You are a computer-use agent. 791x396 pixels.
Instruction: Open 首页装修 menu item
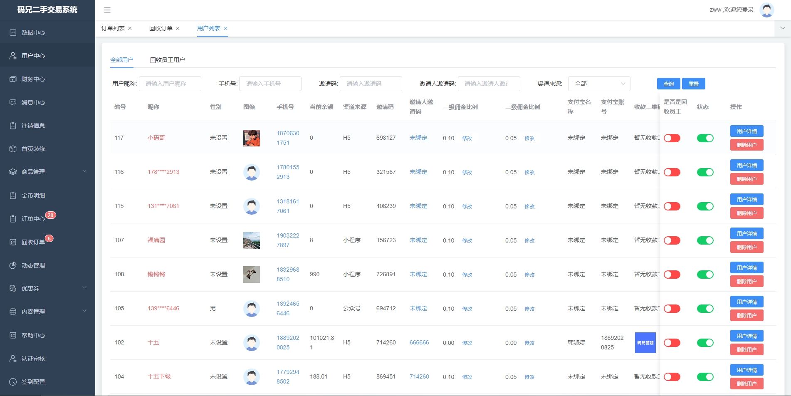pyautogui.click(x=47, y=149)
